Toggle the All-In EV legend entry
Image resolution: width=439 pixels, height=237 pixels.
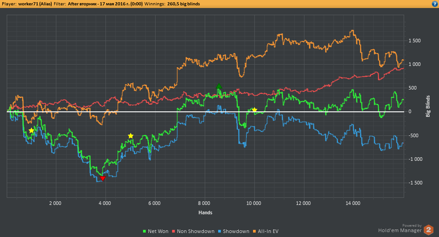pos(266,231)
